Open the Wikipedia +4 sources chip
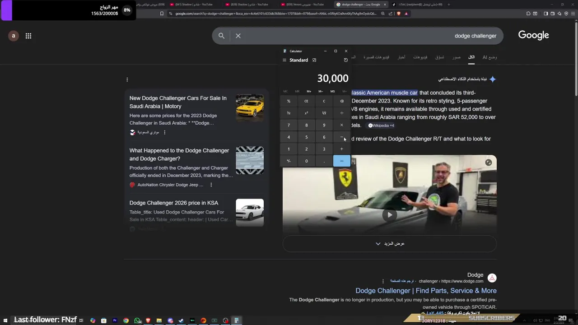 pyautogui.click(x=381, y=125)
